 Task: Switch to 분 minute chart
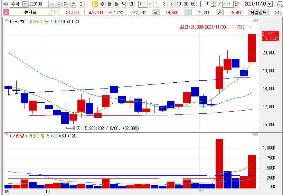pyautogui.click(x=117, y=4)
